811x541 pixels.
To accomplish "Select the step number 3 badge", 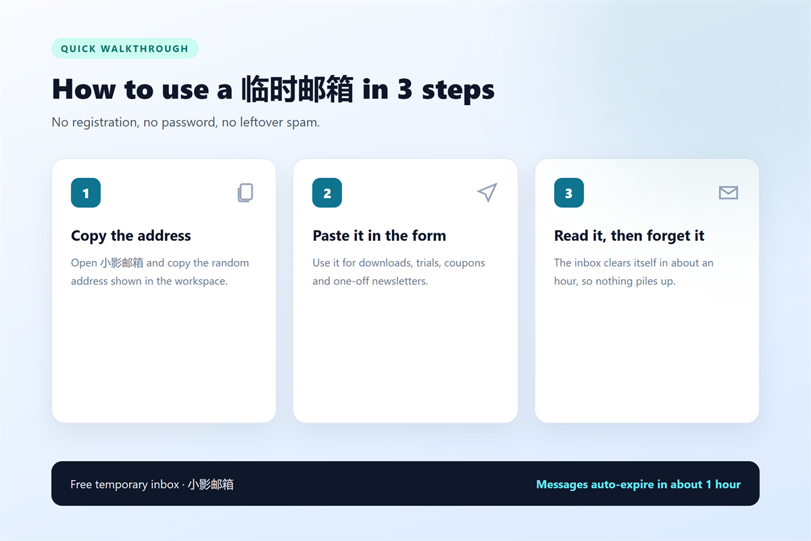I will (569, 193).
